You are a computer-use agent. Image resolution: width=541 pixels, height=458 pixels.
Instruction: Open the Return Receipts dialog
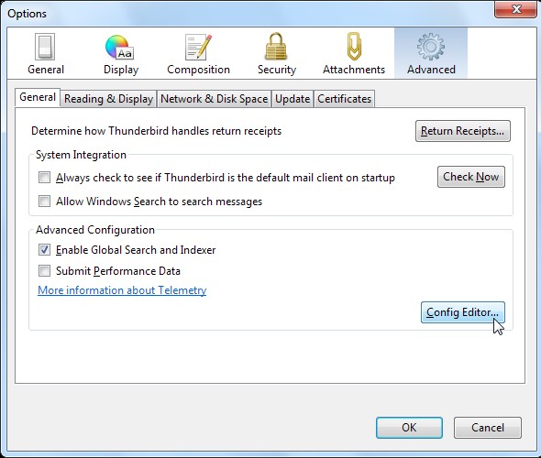coord(463,131)
